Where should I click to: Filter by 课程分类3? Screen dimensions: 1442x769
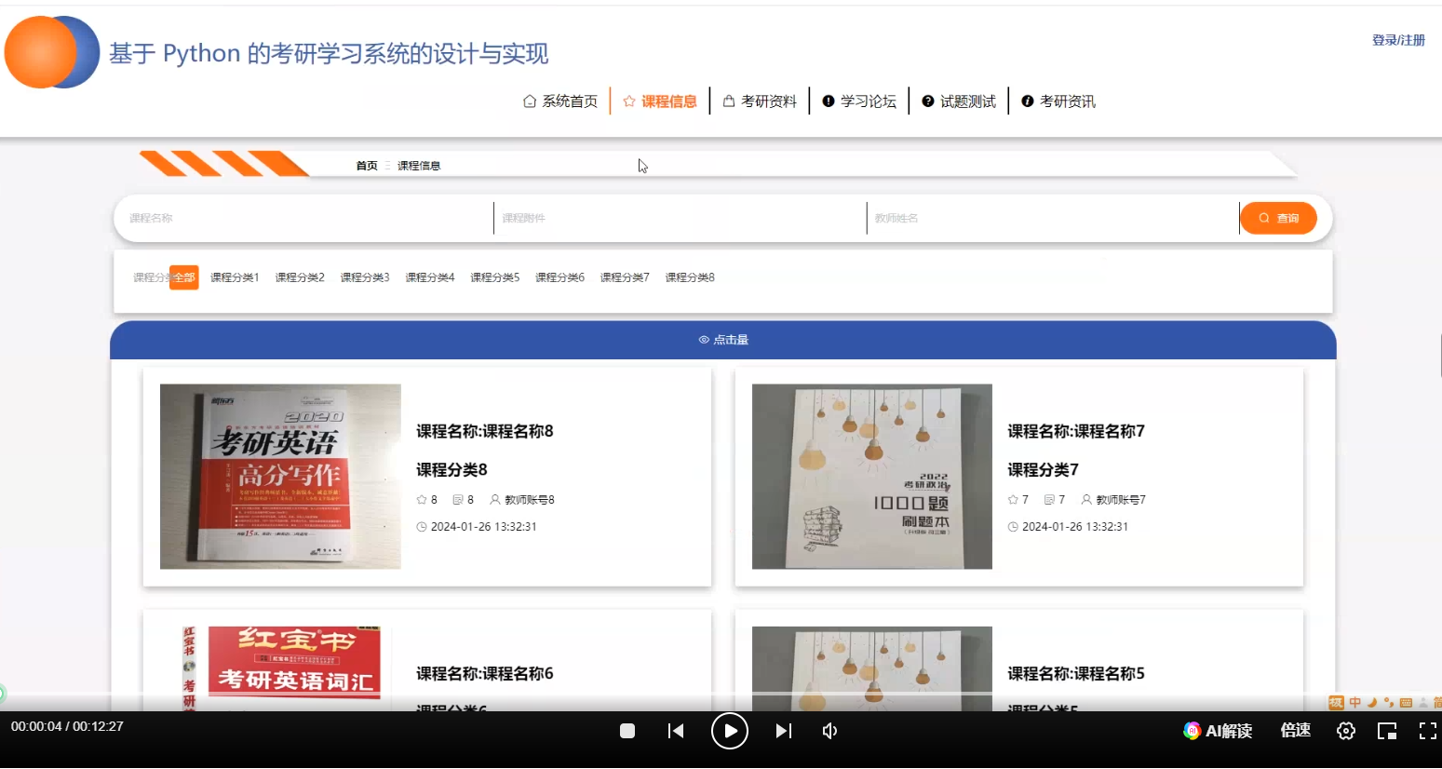365,277
